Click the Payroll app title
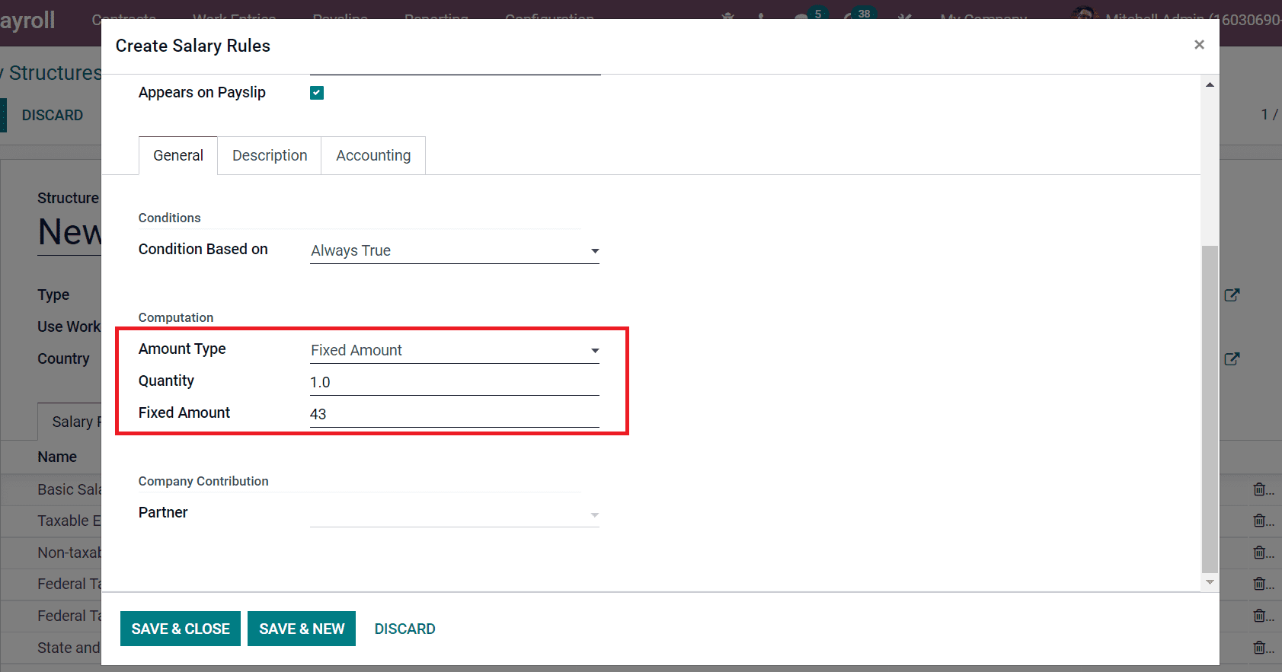The image size is (1282, 672). pyautogui.click(x=27, y=20)
